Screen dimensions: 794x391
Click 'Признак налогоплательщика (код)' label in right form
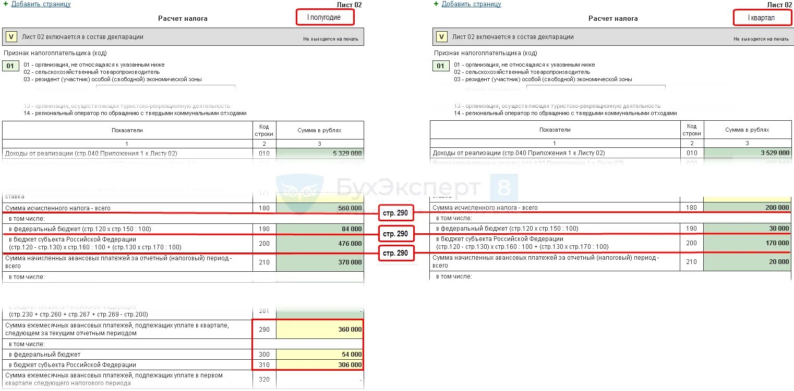coord(485,53)
